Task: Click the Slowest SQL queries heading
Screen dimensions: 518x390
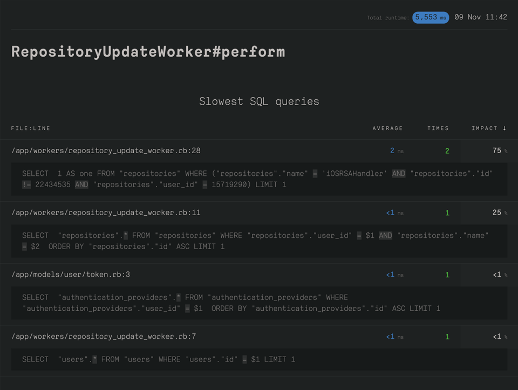Action: click(x=259, y=101)
